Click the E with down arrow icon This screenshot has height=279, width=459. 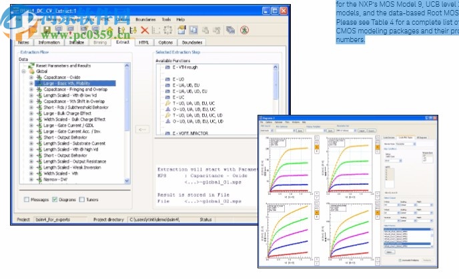pos(133,30)
